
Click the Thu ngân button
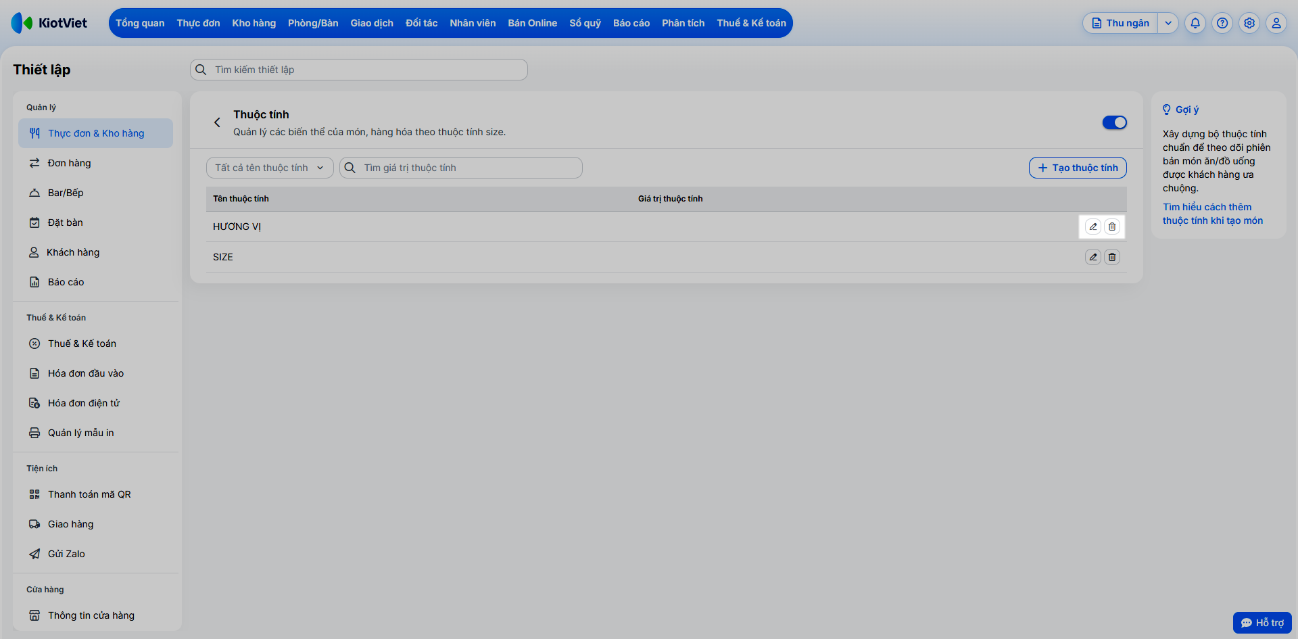tap(1120, 23)
